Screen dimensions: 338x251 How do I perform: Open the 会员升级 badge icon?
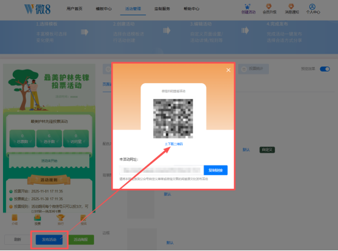(268, 6)
